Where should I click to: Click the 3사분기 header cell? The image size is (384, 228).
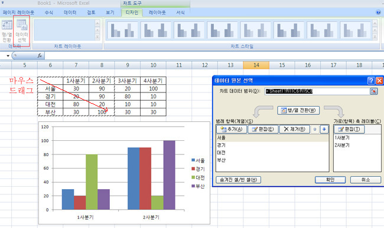click(128, 81)
